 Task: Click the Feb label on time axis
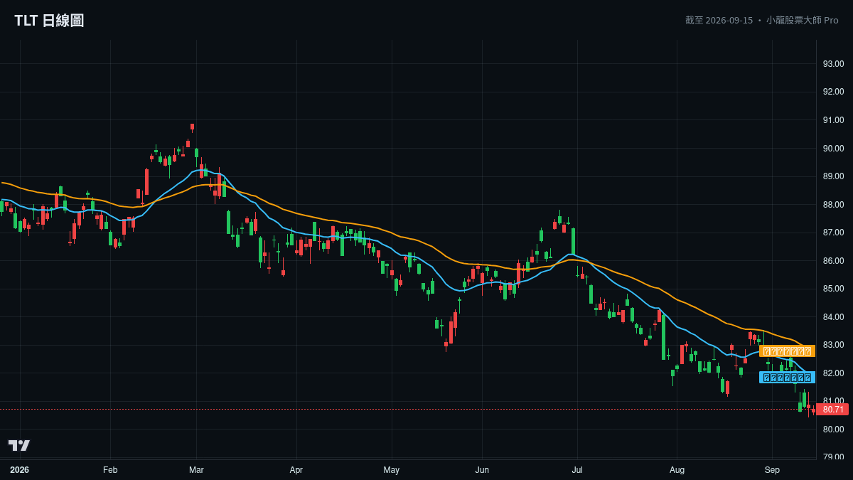(x=110, y=470)
